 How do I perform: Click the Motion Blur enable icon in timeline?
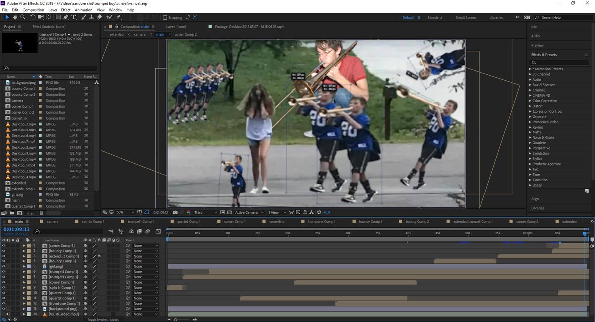tap(147, 231)
